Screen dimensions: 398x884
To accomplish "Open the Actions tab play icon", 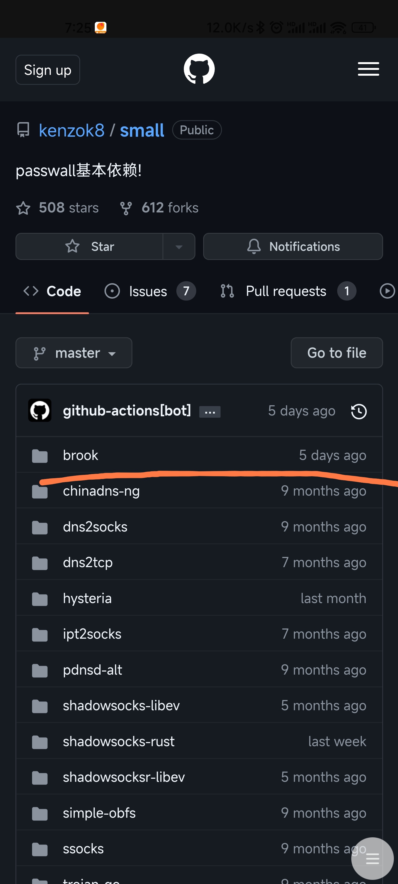I will (x=387, y=291).
